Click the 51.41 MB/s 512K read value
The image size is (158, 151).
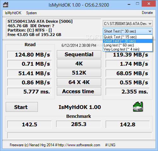(29, 73)
